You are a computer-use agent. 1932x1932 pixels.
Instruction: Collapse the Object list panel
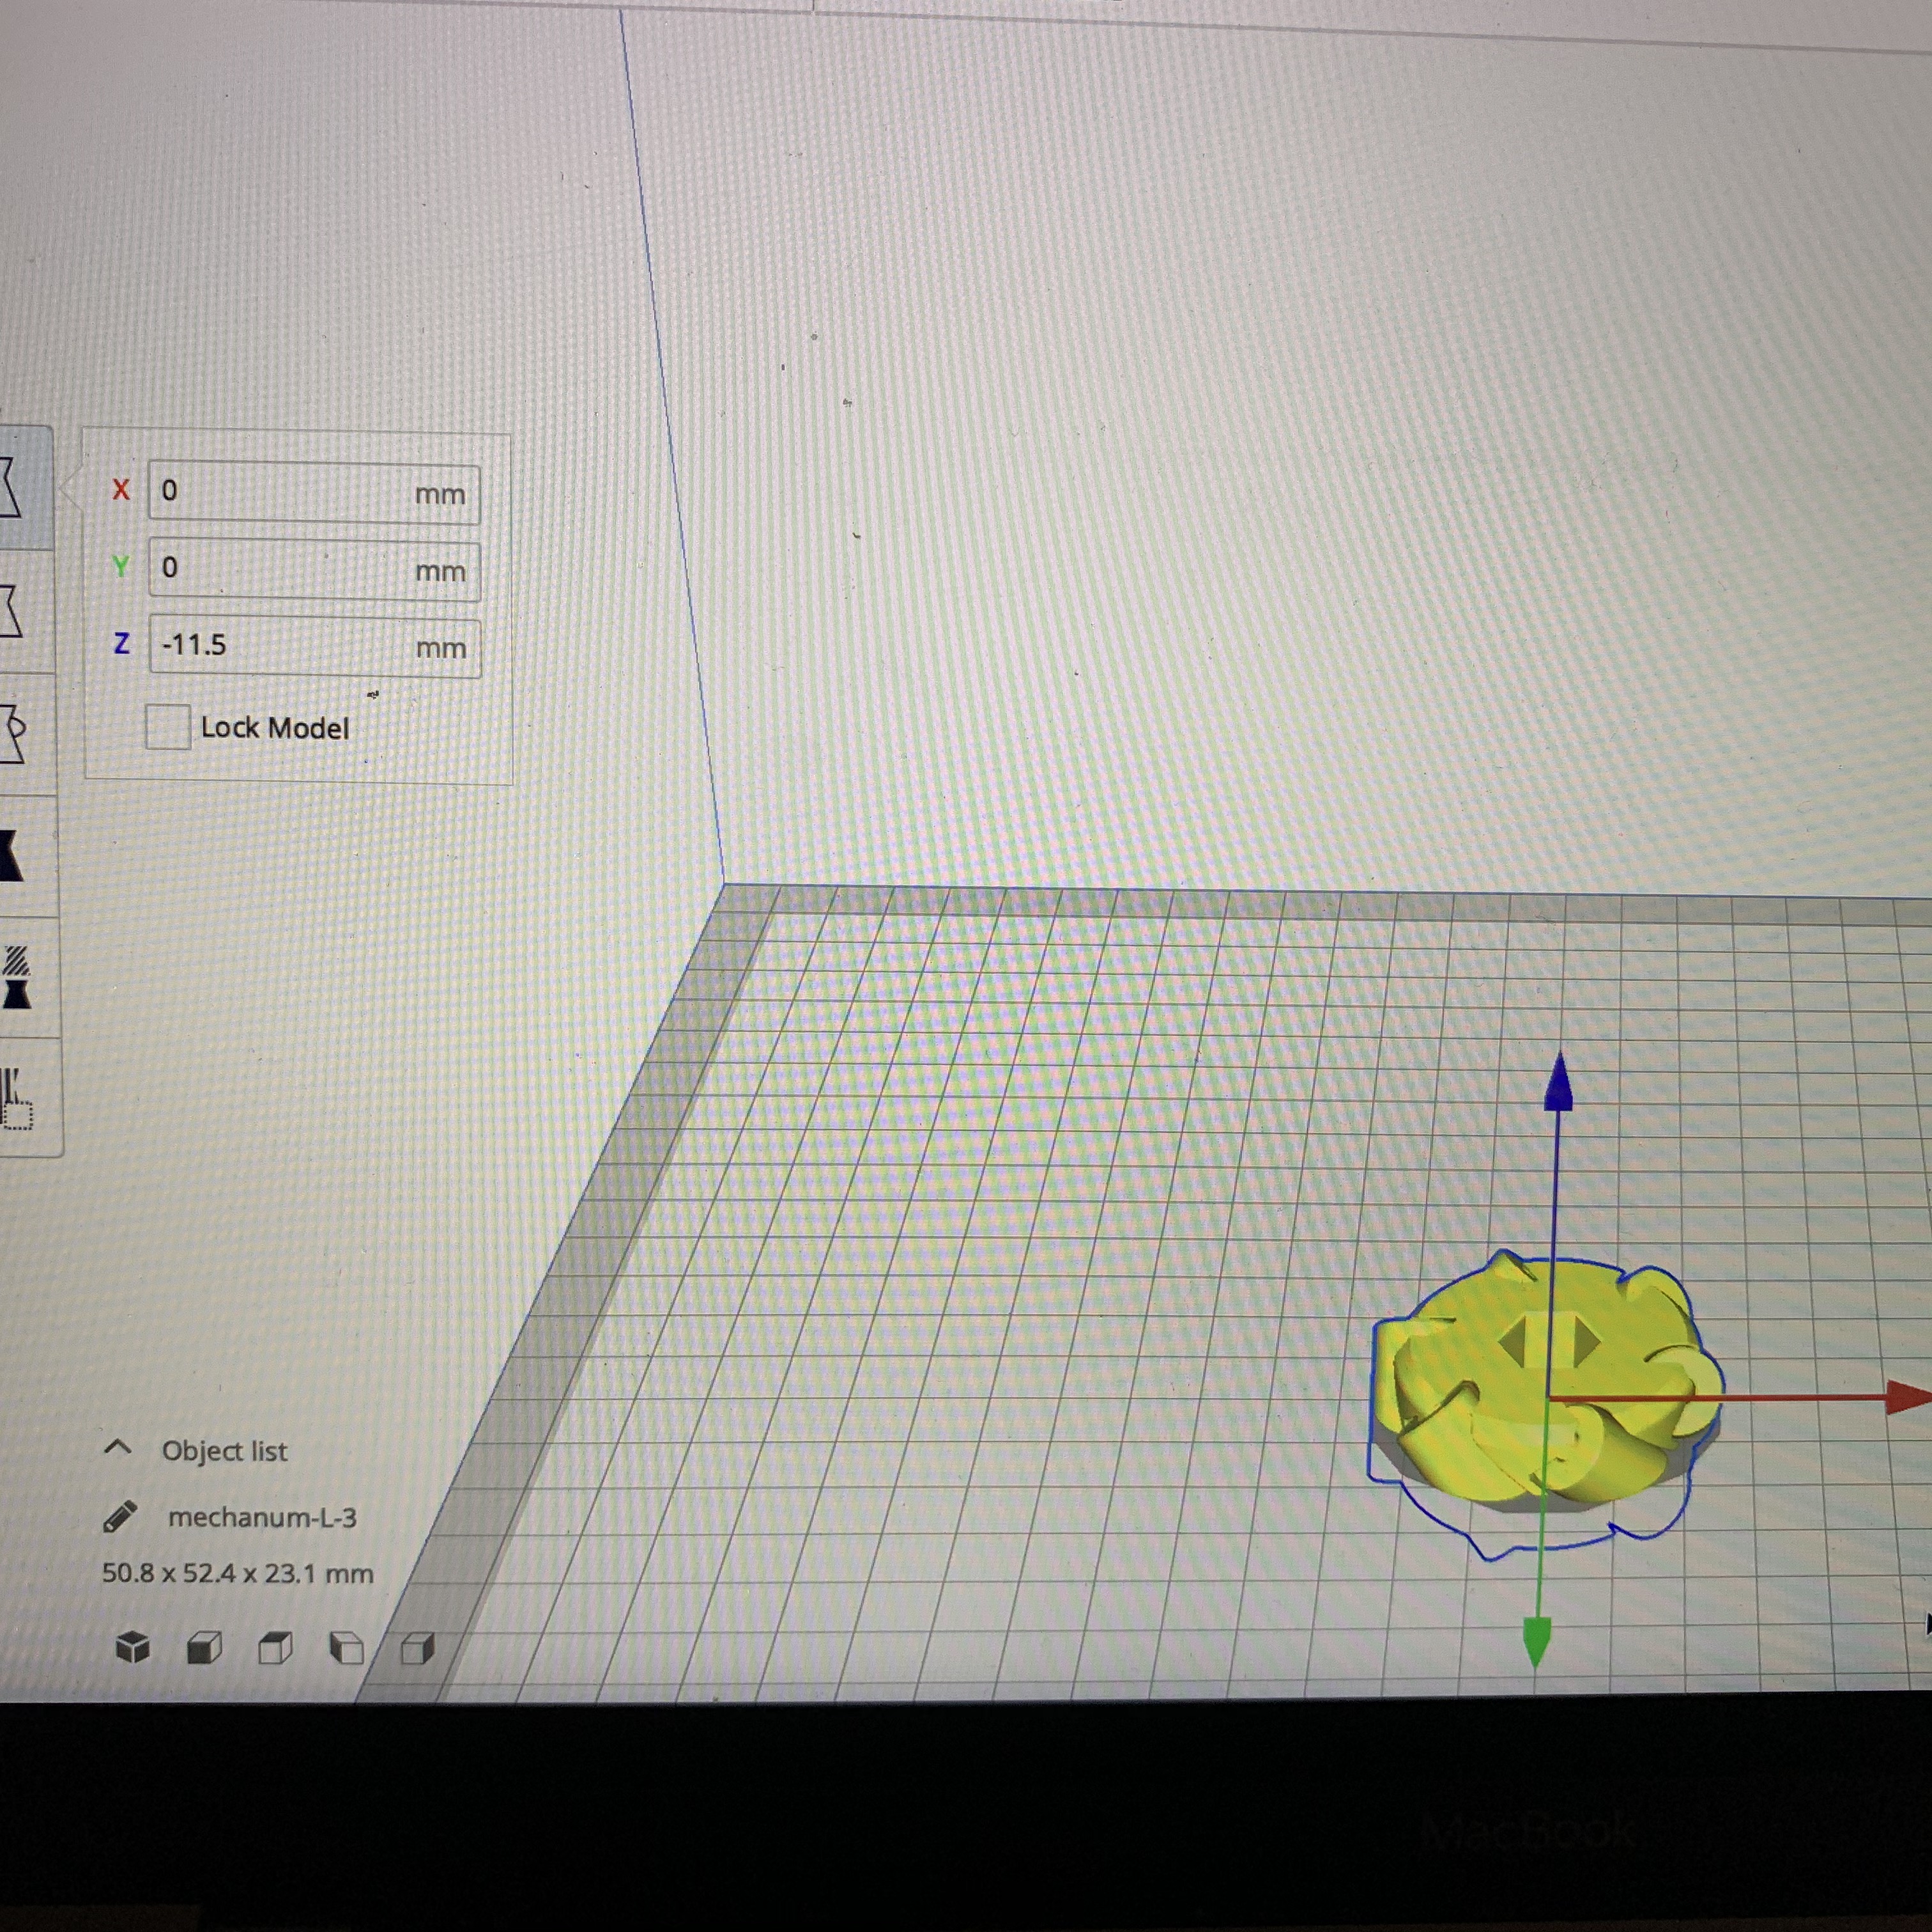(118, 1448)
